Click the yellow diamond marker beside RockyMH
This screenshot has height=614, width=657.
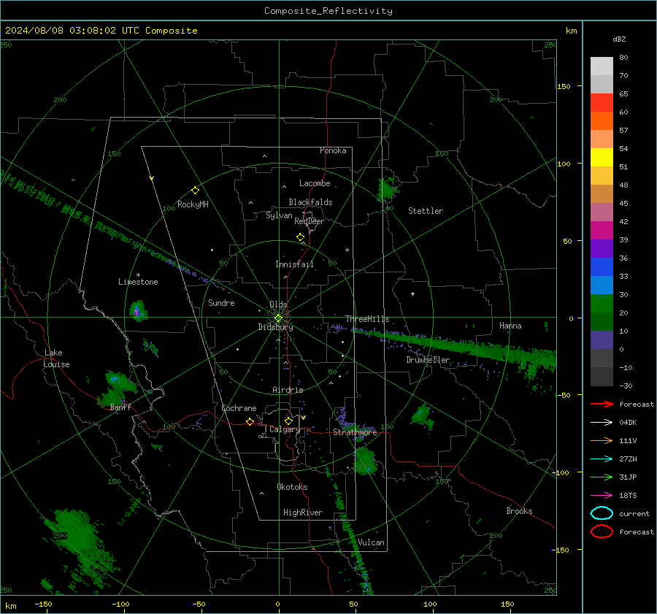click(x=195, y=191)
